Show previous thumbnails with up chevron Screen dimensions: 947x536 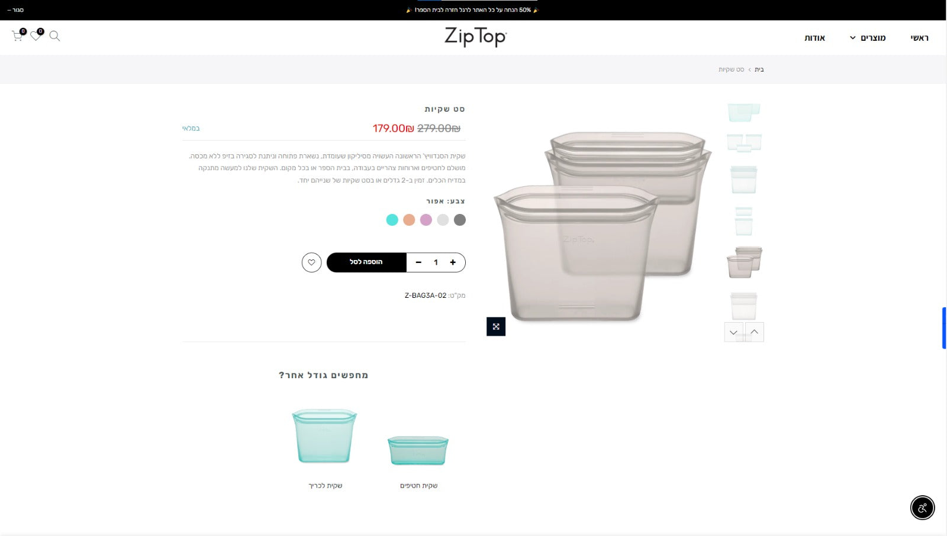click(755, 332)
